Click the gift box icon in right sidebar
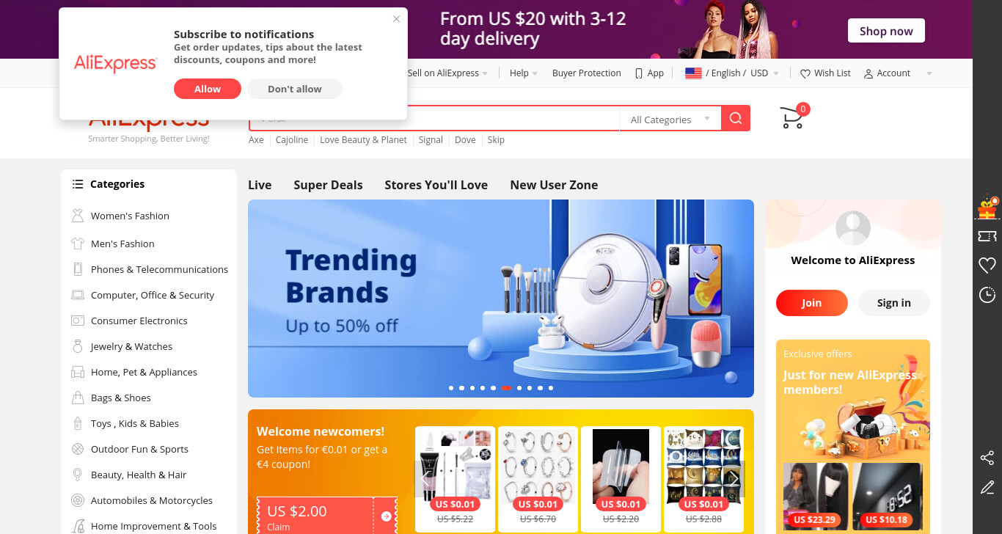Image resolution: width=1002 pixels, height=534 pixels. [987, 208]
